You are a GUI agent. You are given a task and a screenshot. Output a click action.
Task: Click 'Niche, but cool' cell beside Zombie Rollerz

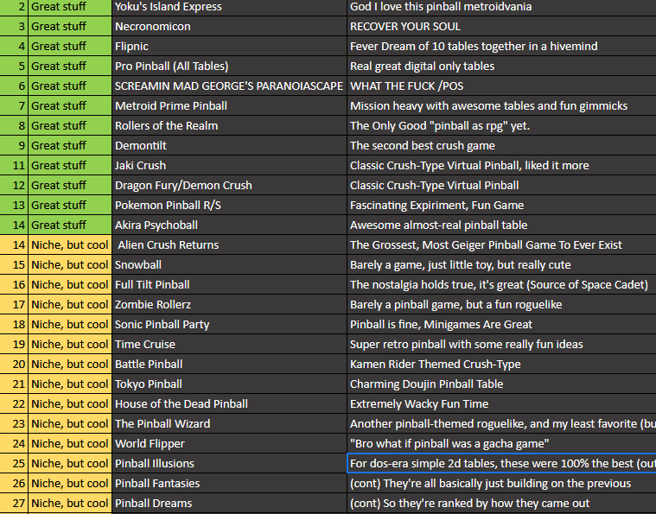tap(69, 305)
